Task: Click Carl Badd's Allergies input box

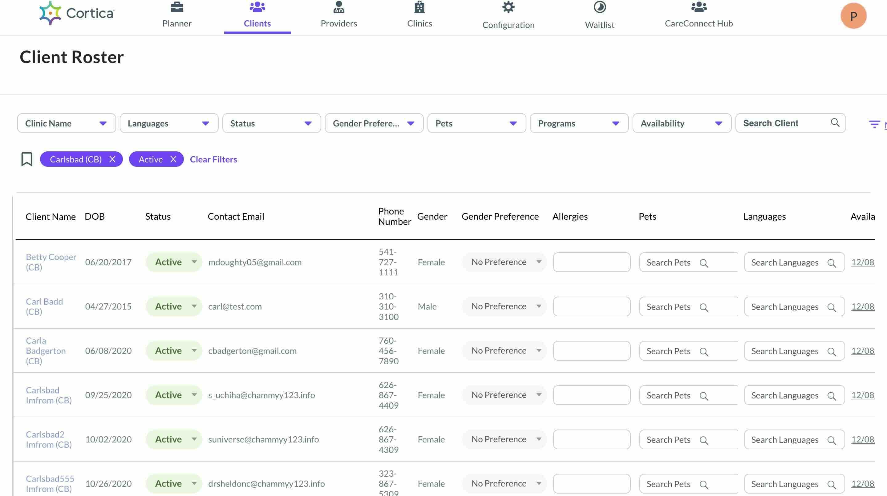Action: 592,306
